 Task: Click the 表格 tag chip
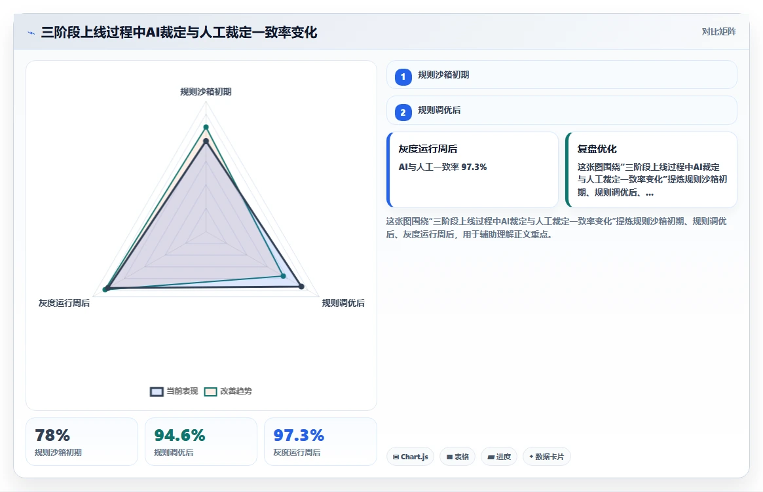(x=457, y=457)
